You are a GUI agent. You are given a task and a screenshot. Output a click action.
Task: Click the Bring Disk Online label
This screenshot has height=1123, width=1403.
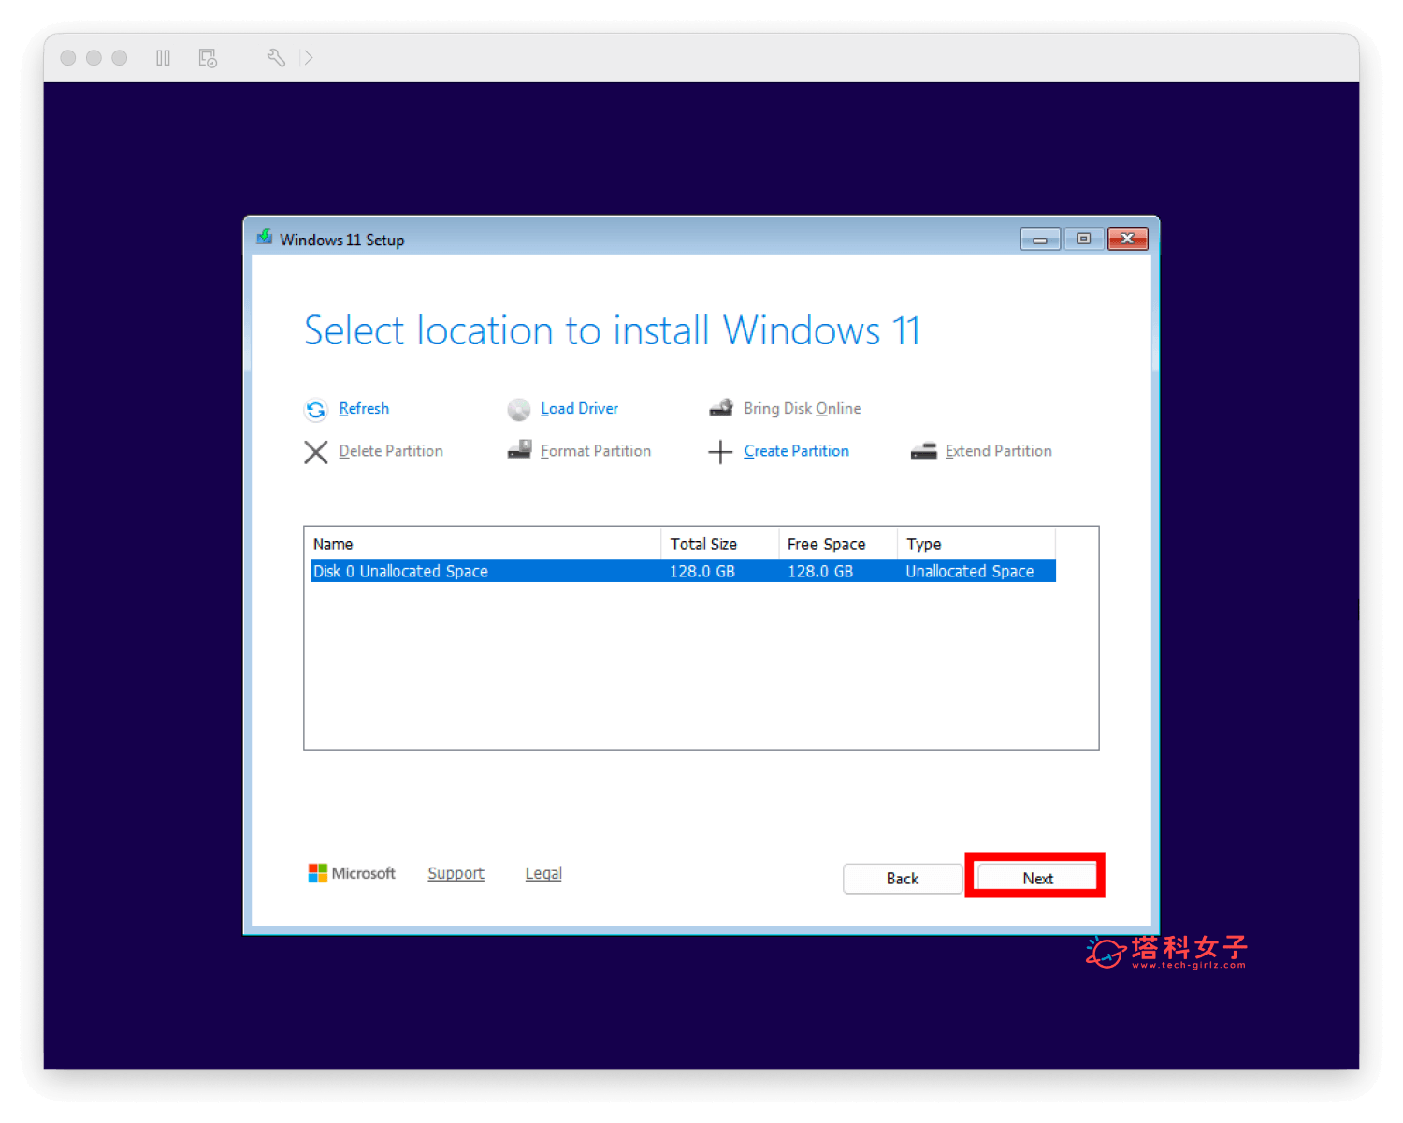[x=802, y=409]
